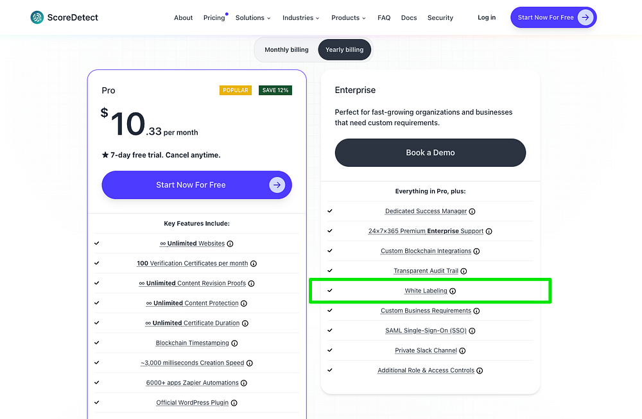Click Unlimited Content Revision Proofs link
The height and width of the screenshot is (419, 642).
[193, 283]
